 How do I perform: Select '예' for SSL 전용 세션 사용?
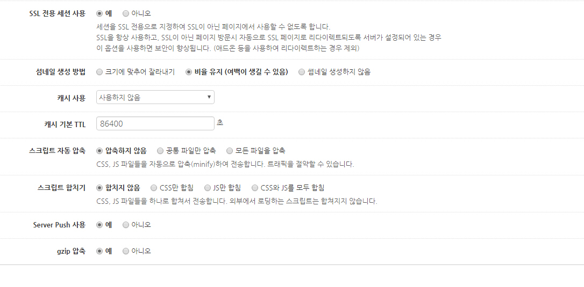click(99, 13)
